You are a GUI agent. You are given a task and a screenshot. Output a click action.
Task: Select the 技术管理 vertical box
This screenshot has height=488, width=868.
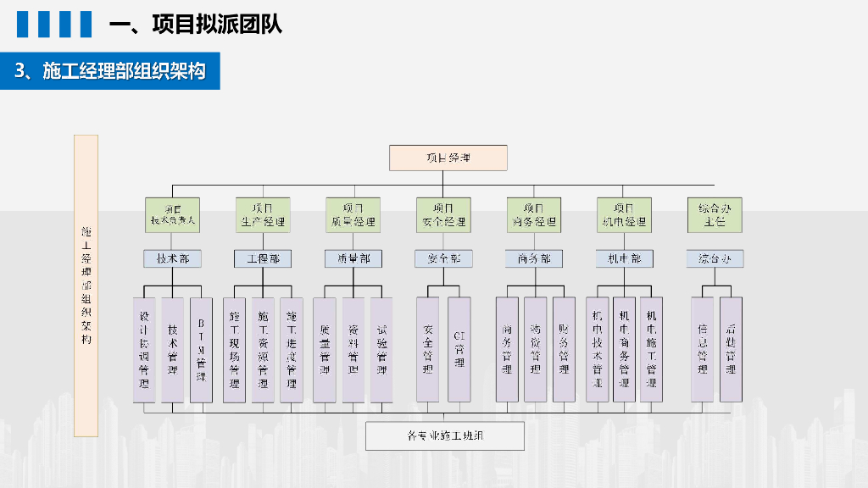coord(172,350)
